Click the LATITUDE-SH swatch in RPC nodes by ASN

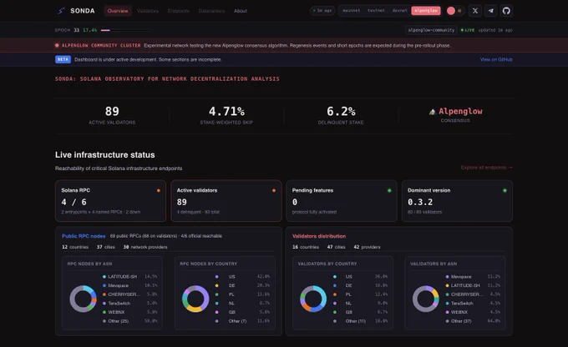pos(104,276)
